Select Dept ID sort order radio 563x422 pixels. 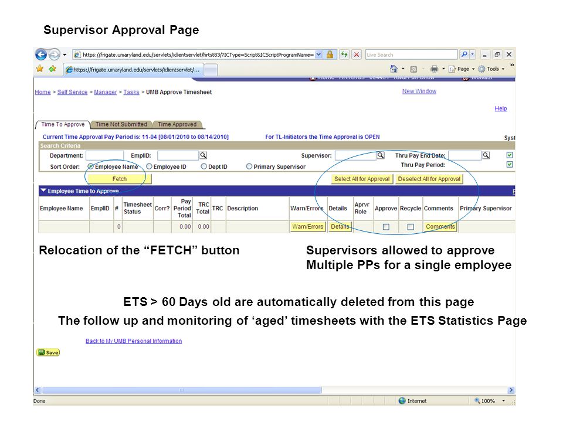204,166
